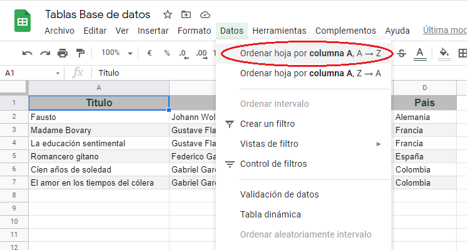Apply strikethrough formatting from toolbar
The width and height of the screenshot is (468, 250).
401,53
